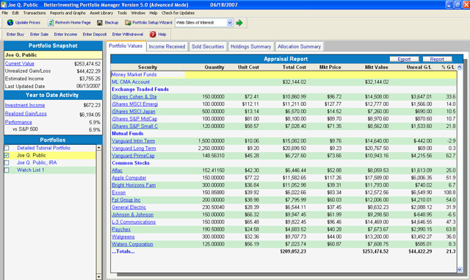Open Check for Updates menu
This screenshot has width=470, height=280.
click(x=178, y=13)
